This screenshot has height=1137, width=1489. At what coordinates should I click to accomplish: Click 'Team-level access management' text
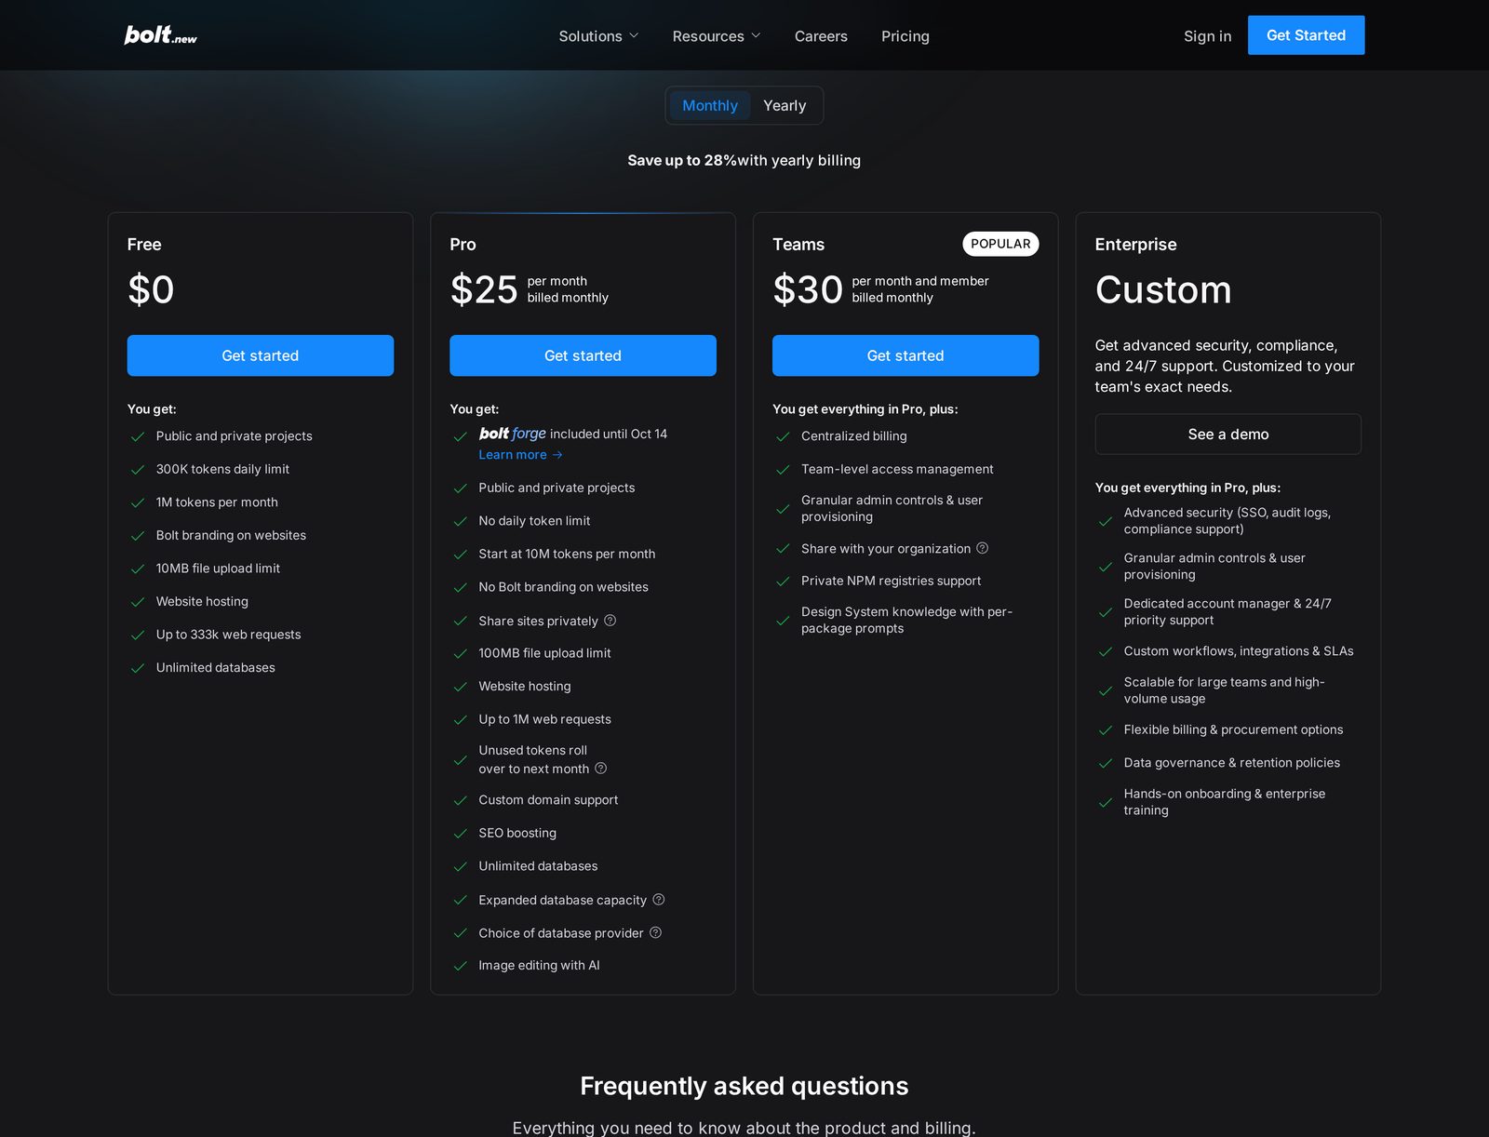pos(897,469)
